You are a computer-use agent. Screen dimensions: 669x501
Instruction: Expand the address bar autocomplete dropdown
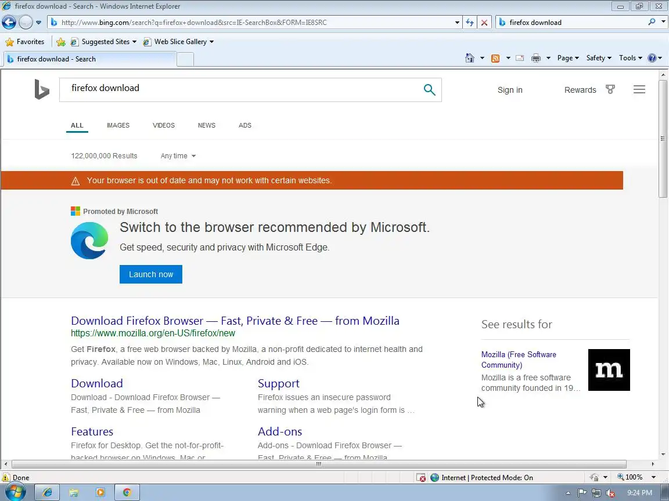458,23
